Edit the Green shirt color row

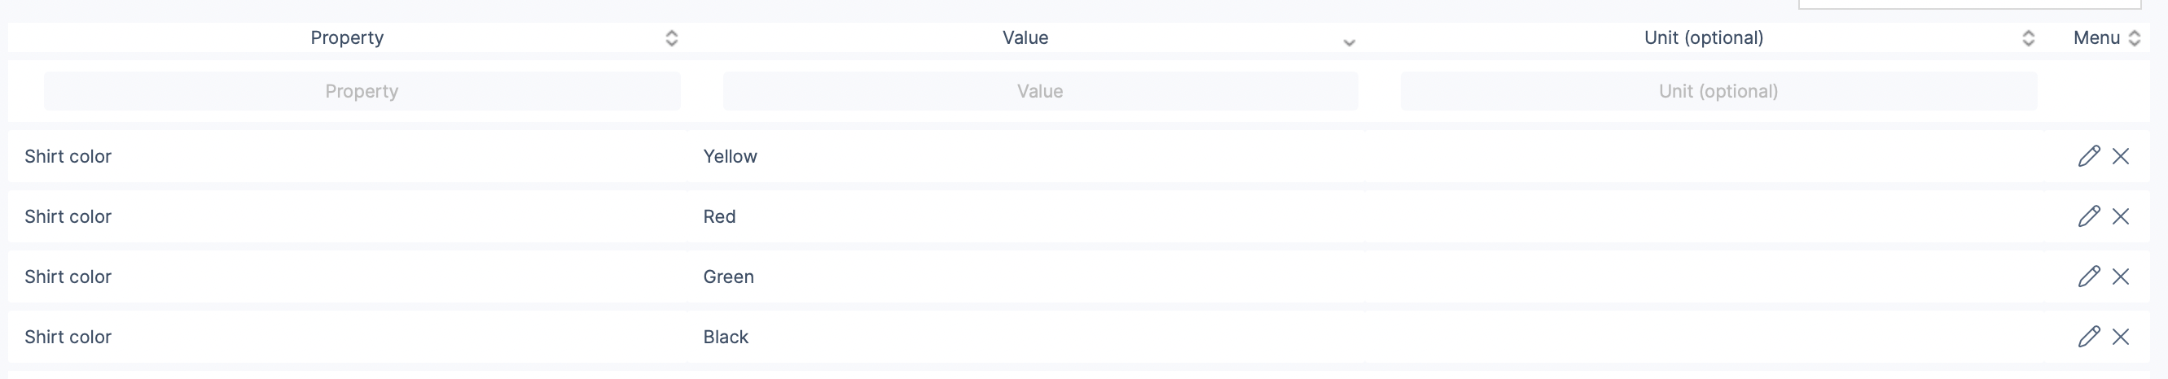click(2088, 277)
